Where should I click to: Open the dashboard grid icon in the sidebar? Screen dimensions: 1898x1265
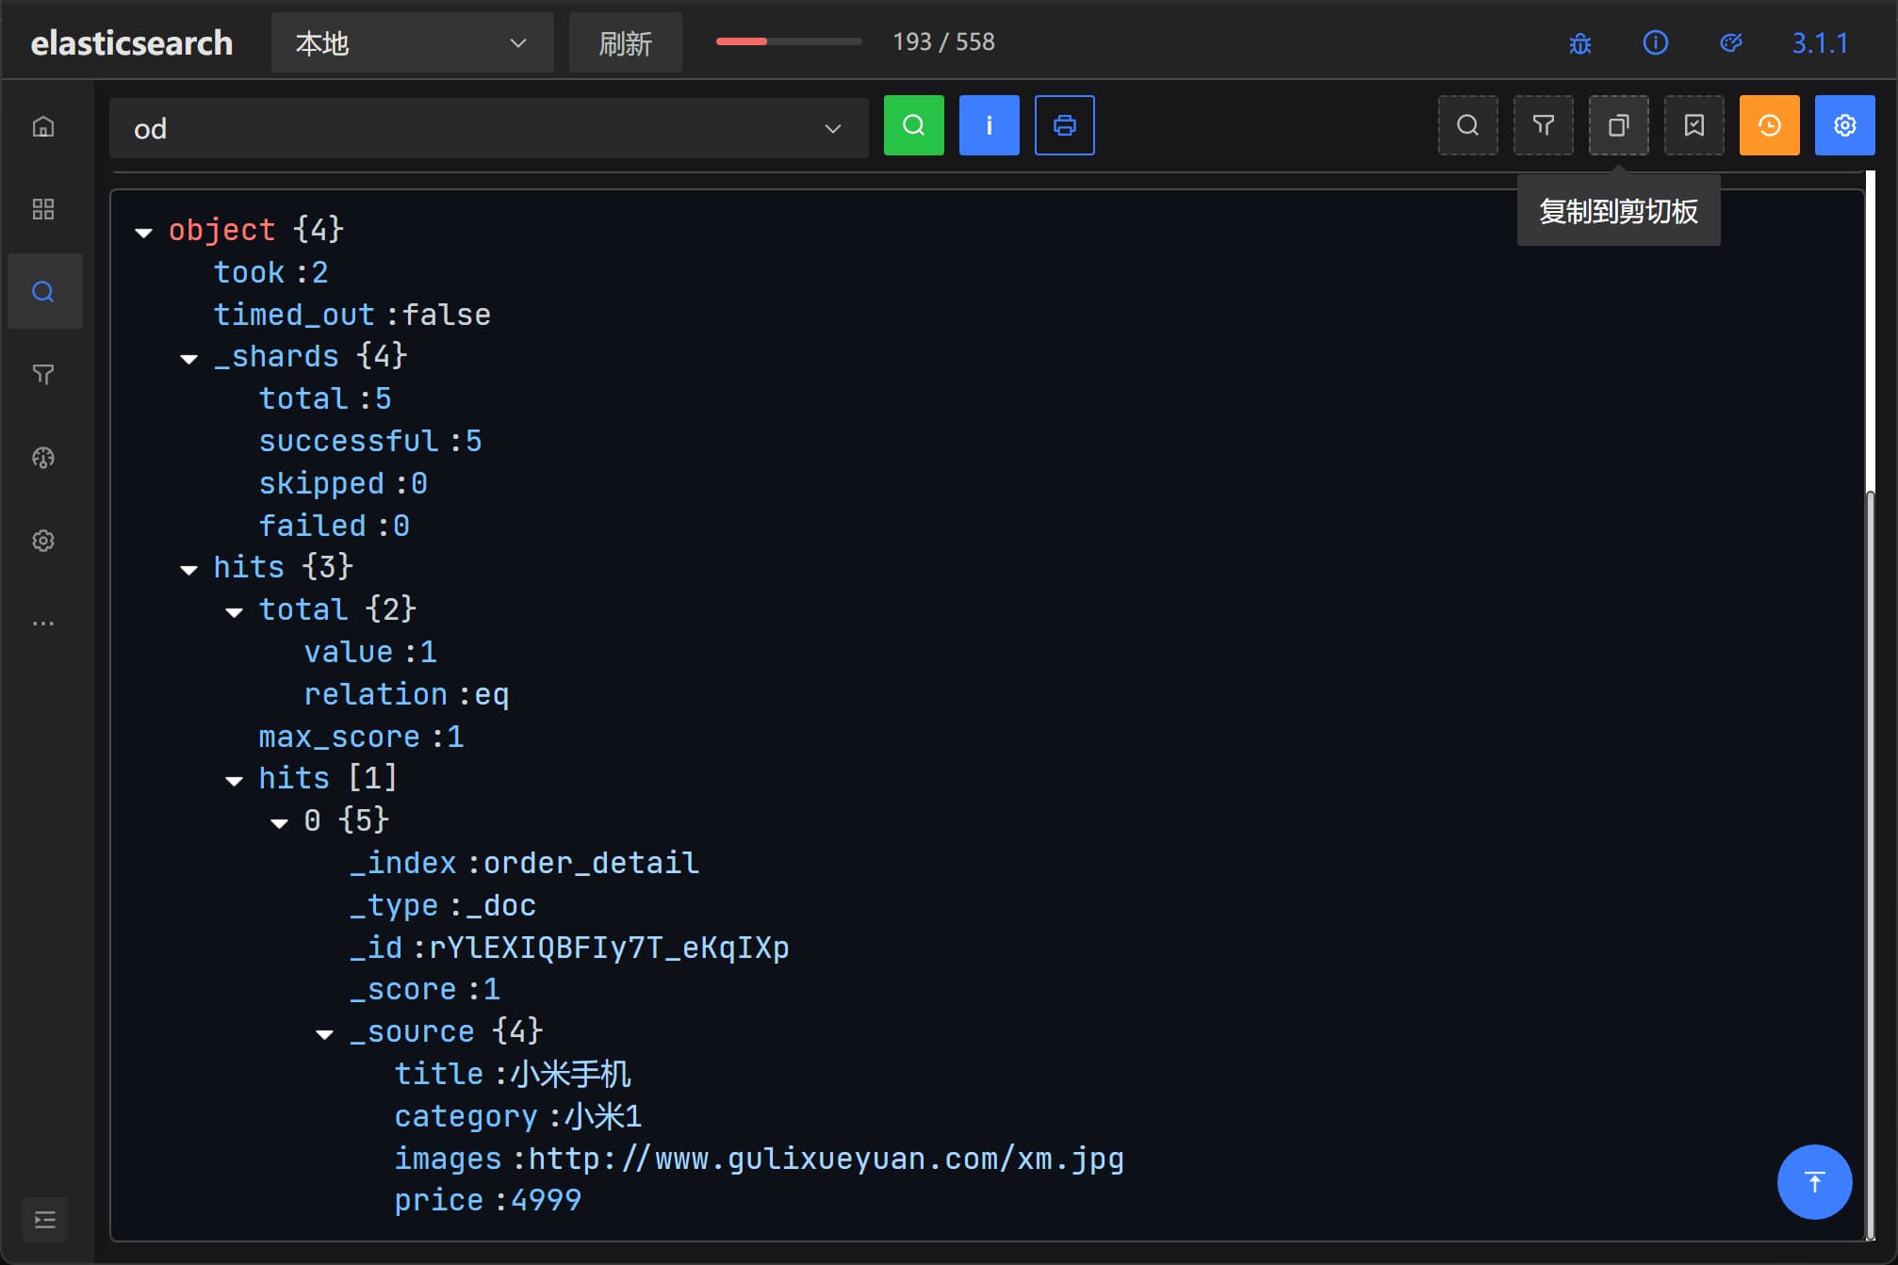[43, 209]
